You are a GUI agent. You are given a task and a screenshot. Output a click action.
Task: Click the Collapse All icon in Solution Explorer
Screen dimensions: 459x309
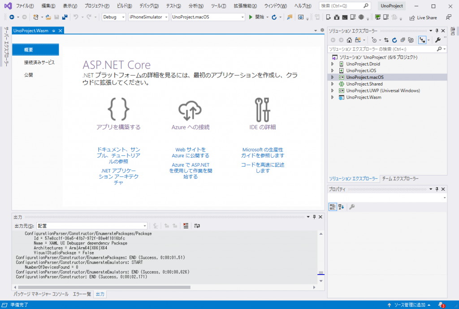[402, 40]
